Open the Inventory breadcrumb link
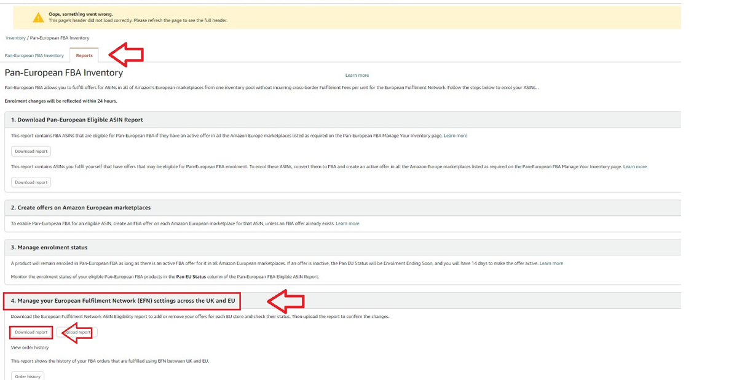 click(x=15, y=38)
